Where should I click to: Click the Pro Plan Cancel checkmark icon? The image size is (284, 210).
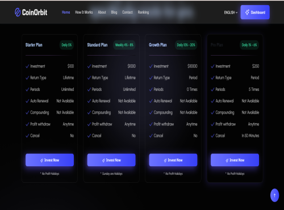click(212, 136)
